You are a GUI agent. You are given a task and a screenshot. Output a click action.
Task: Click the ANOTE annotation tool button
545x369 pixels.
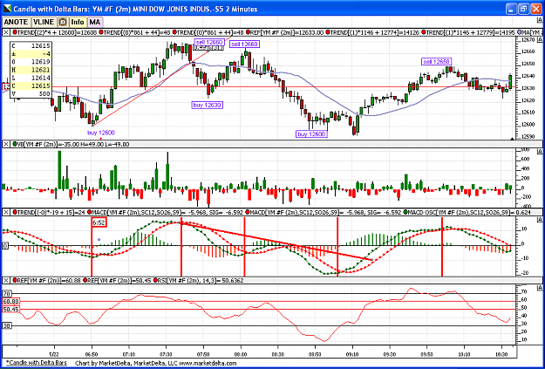[16, 22]
